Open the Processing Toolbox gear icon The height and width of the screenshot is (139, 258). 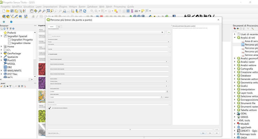click(128, 11)
